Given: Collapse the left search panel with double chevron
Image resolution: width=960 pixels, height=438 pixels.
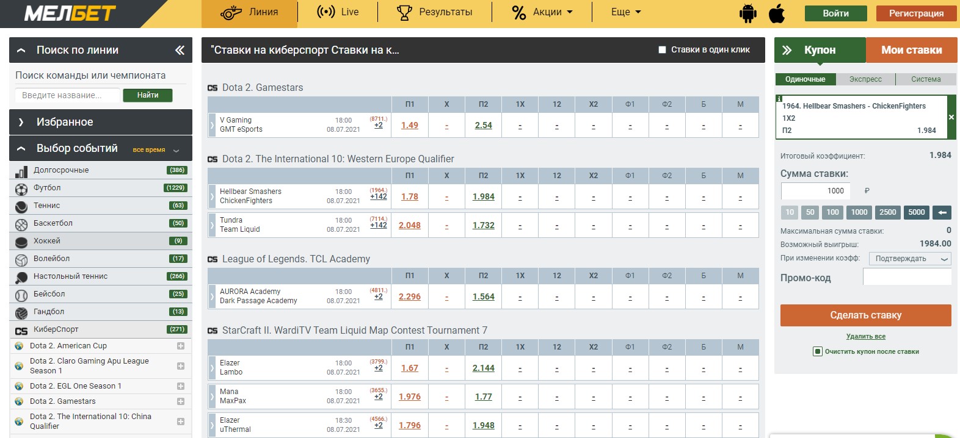Looking at the screenshot, I should pyautogui.click(x=180, y=50).
